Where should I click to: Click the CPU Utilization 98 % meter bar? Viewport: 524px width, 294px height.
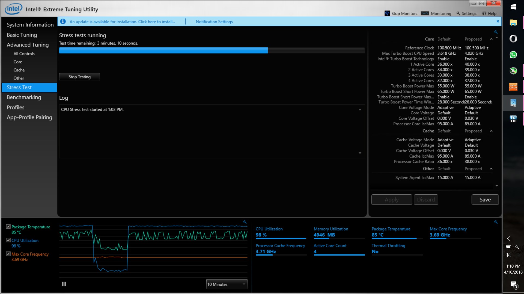(281, 238)
